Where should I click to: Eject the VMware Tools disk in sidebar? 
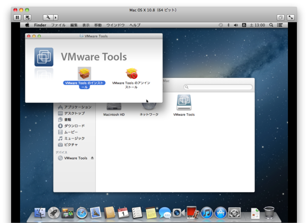tap(92, 158)
